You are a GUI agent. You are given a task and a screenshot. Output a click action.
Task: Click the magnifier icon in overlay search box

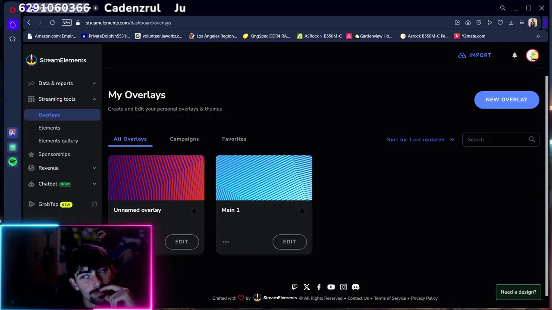(532, 139)
